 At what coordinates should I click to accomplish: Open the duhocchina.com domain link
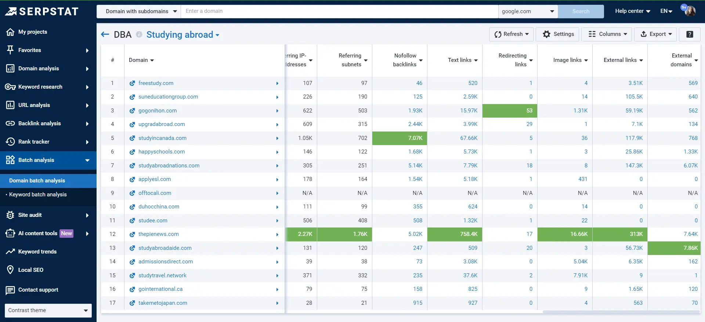(x=159, y=207)
